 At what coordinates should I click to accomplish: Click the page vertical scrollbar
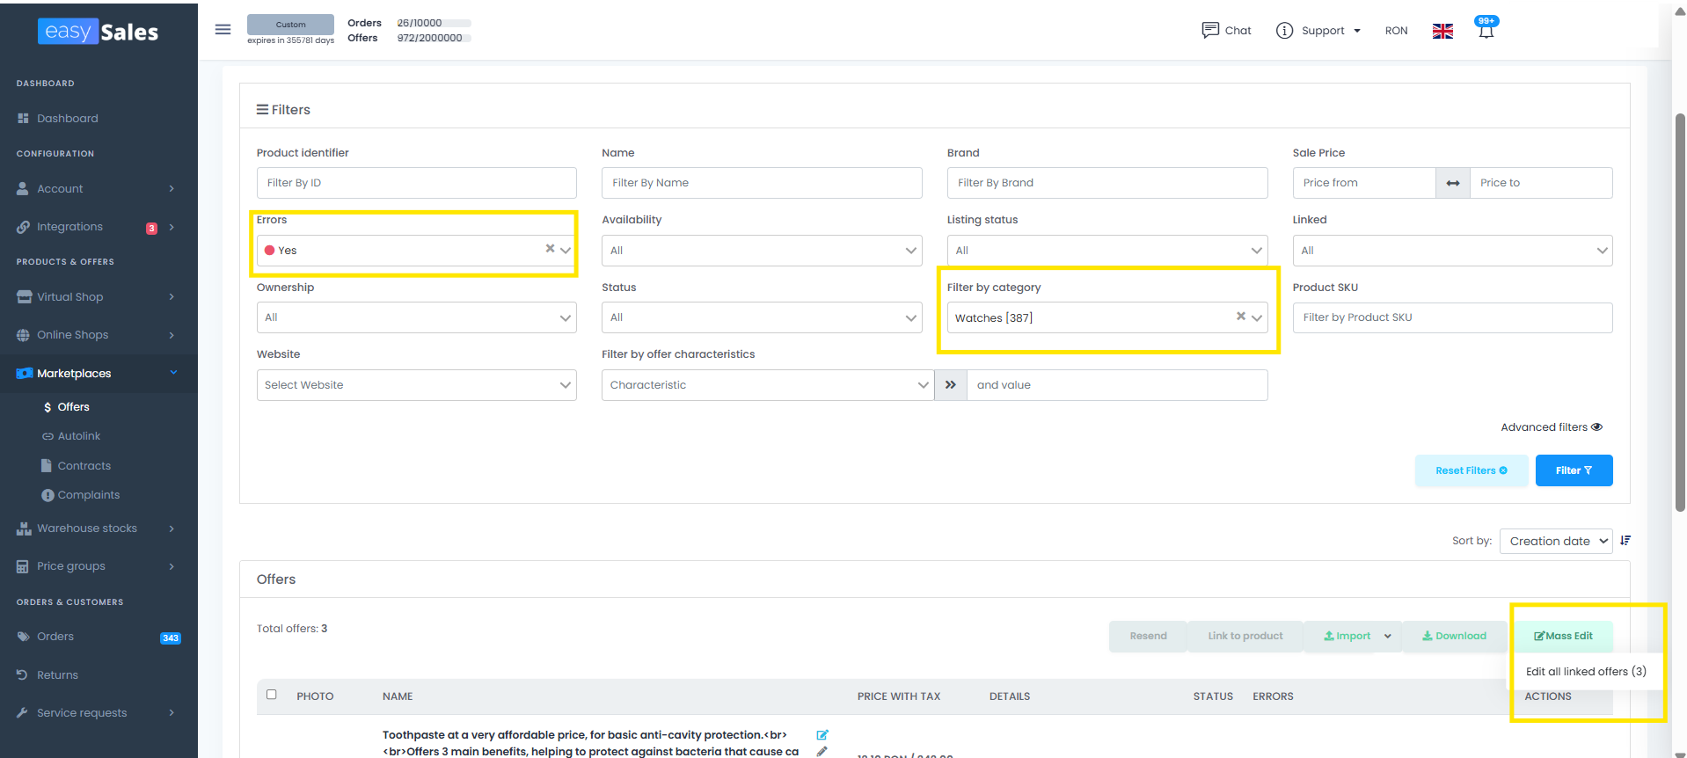pyautogui.click(x=1680, y=312)
